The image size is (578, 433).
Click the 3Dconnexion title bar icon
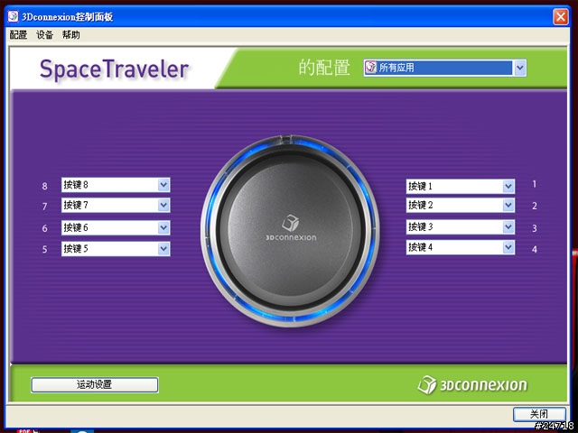(x=14, y=16)
